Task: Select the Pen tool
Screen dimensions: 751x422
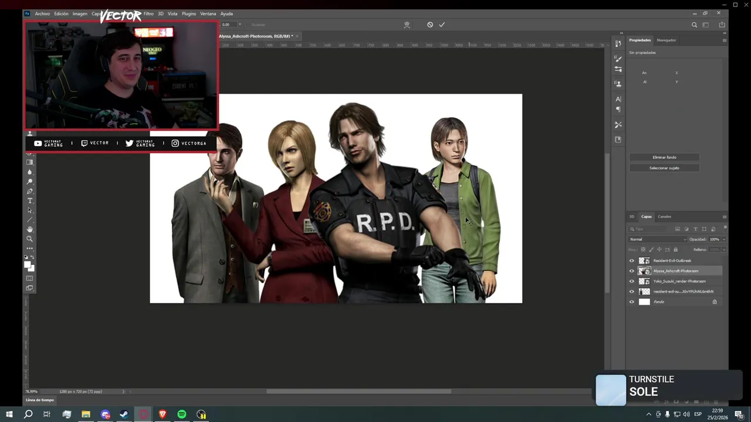Action: tap(30, 191)
